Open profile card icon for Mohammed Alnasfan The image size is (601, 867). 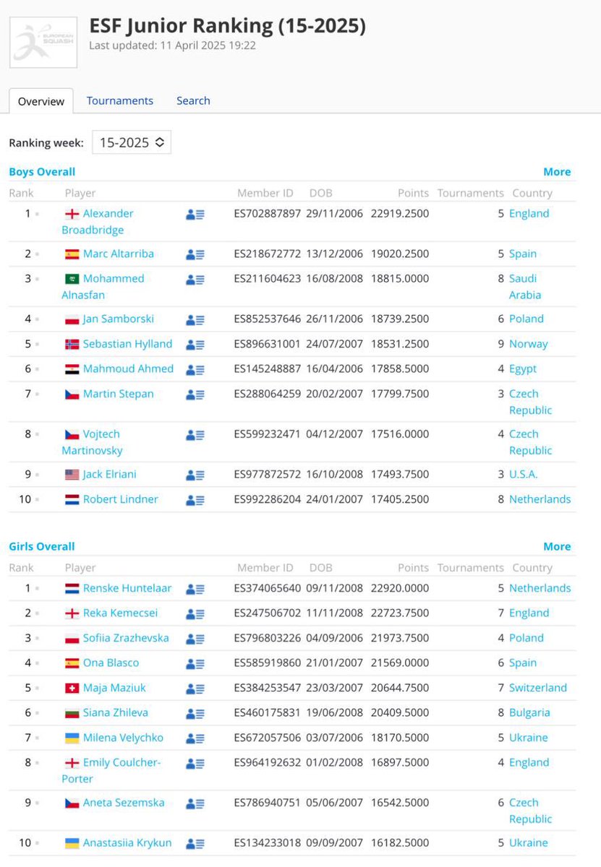point(195,279)
